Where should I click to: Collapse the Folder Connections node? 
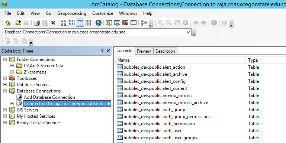point(5,59)
